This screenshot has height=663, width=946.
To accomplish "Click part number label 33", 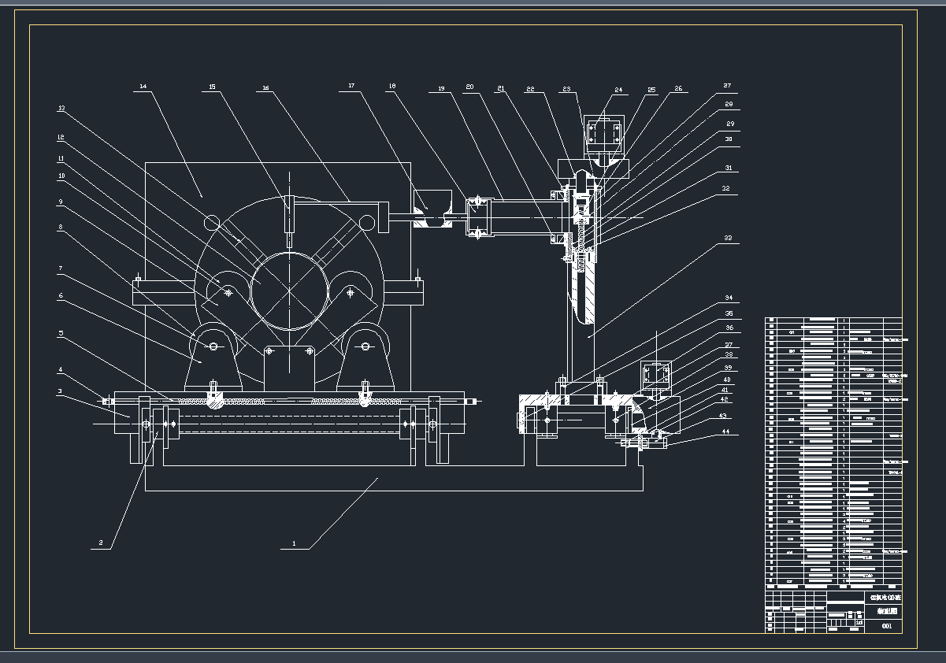I will tap(727, 238).
